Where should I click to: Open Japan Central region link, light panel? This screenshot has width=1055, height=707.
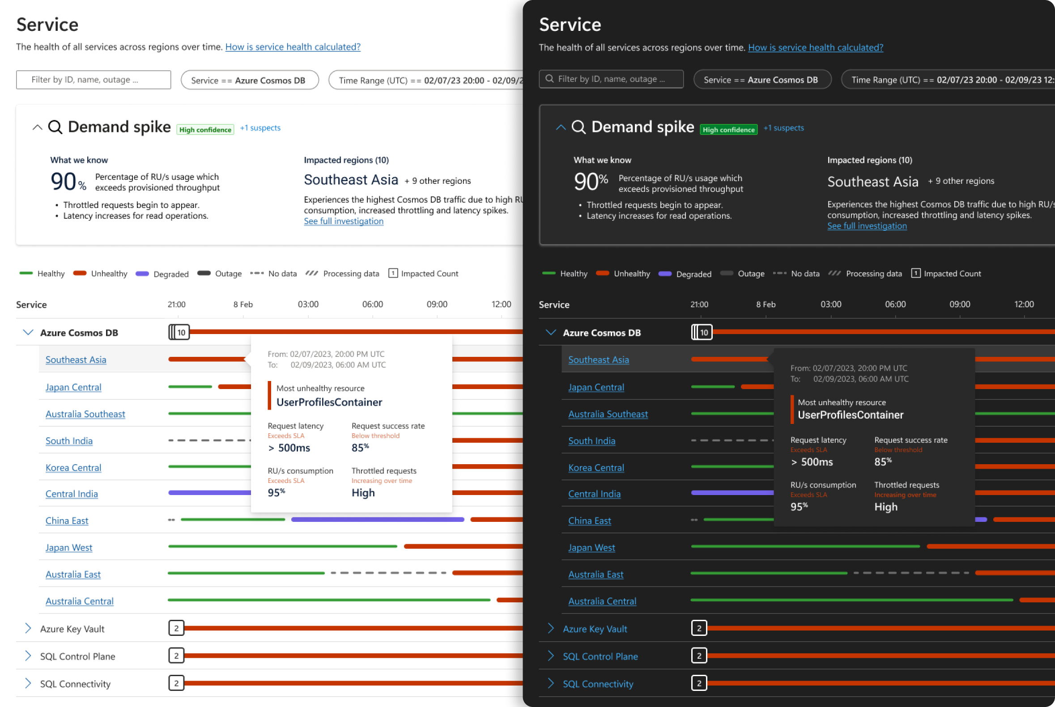[x=73, y=387]
